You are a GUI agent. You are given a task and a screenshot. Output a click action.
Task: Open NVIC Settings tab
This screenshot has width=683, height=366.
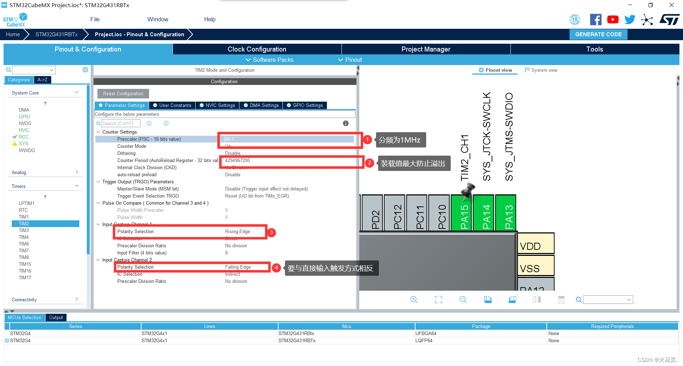coord(217,105)
